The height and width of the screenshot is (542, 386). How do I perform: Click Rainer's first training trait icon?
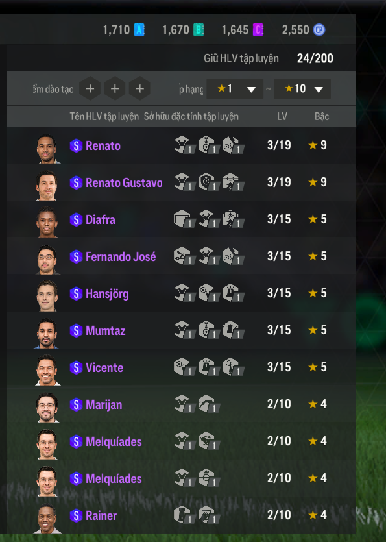(184, 515)
